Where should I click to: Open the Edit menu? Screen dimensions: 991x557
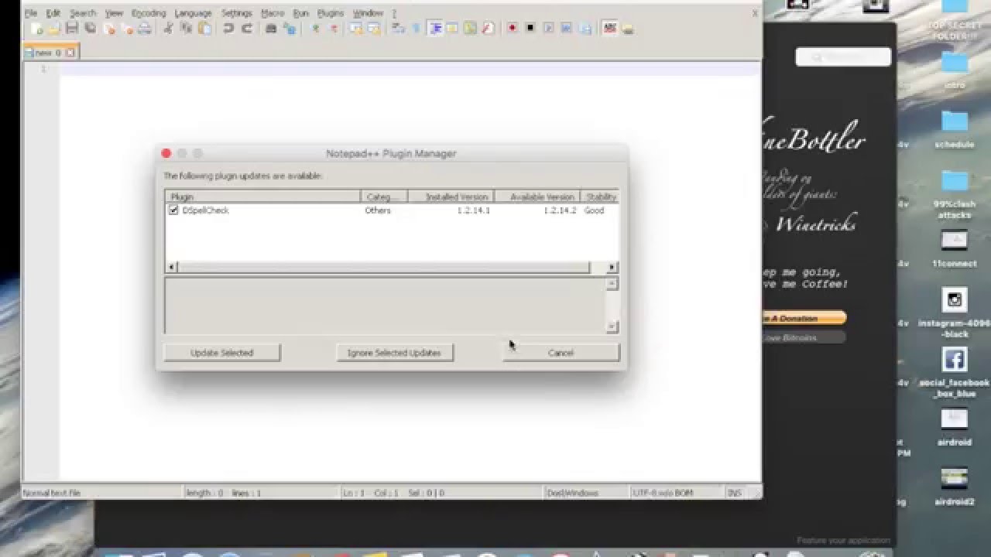[x=53, y=13]
